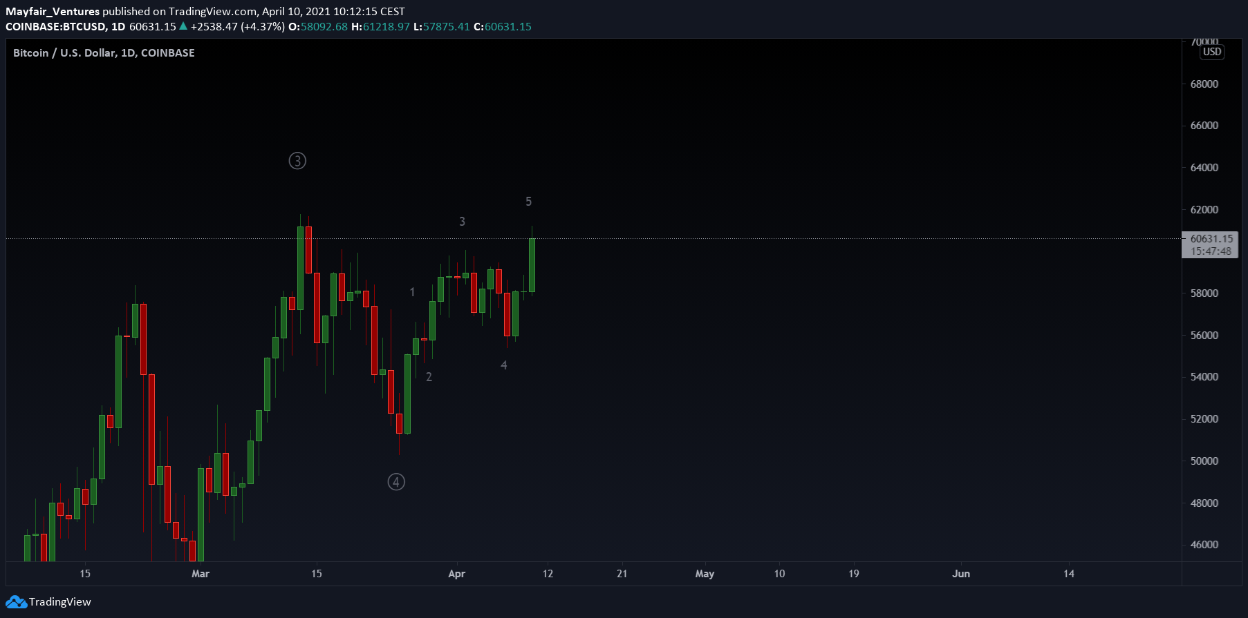Viewport: 1248px width, 618px height.
Task: Click the 21 date label on time axis
Action: 622,574
